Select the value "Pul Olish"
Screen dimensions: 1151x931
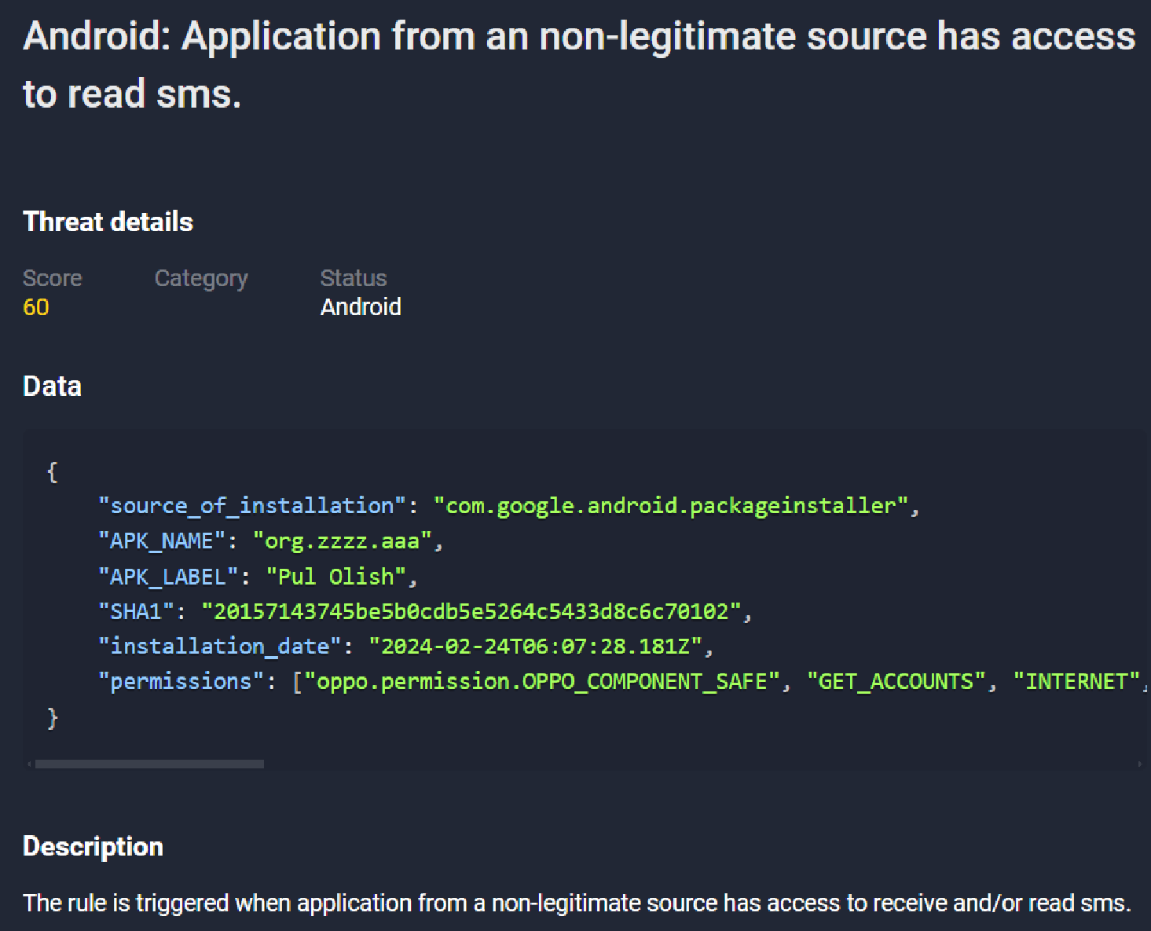pyautogui.click(x=336, y=577)
